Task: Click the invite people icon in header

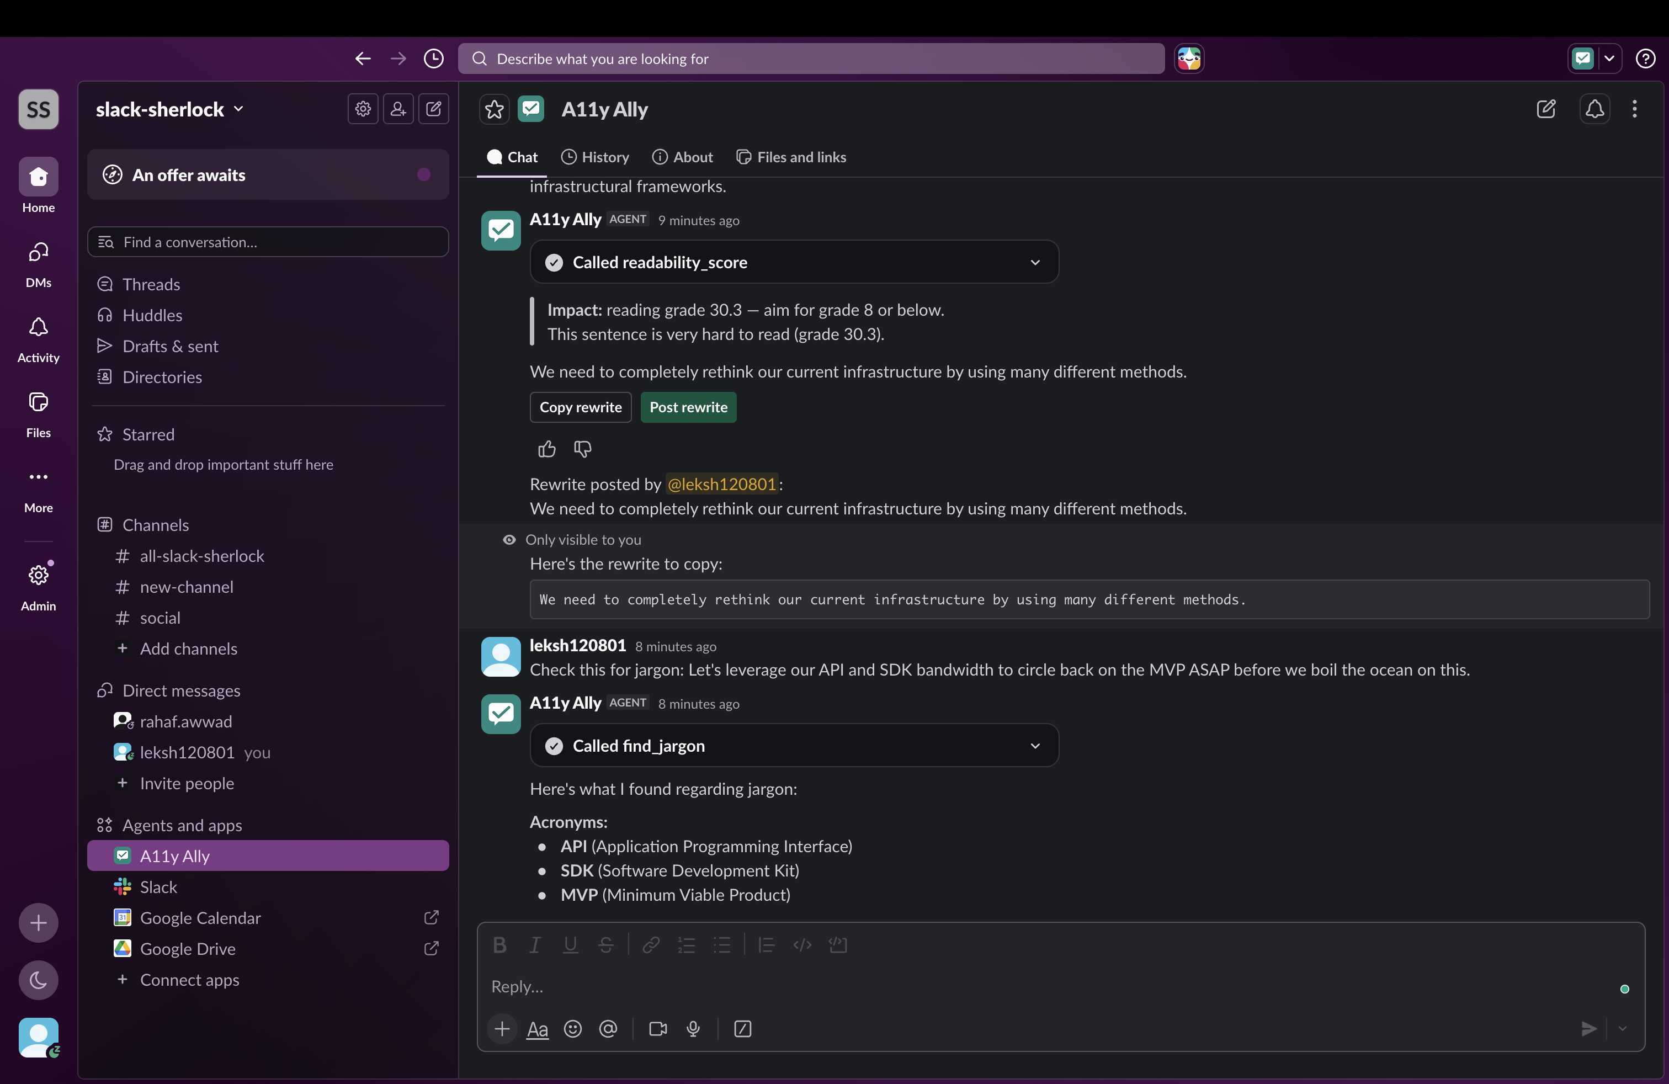Action: [x=397, y=109]
